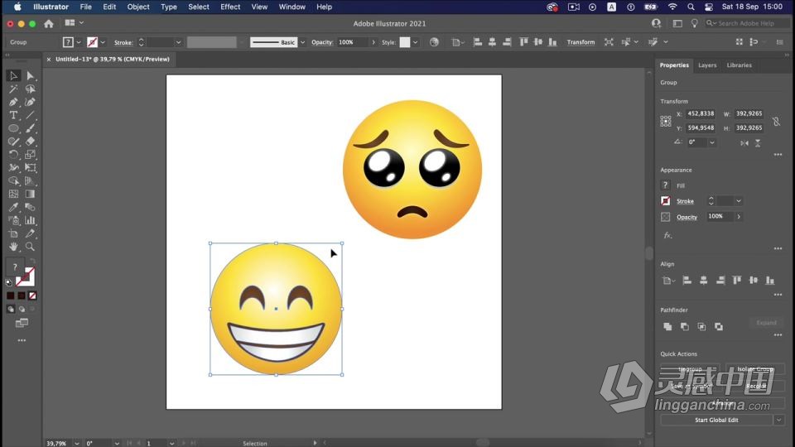Select the Mesh tool
The image size is (795, 447).
(14, 194)
